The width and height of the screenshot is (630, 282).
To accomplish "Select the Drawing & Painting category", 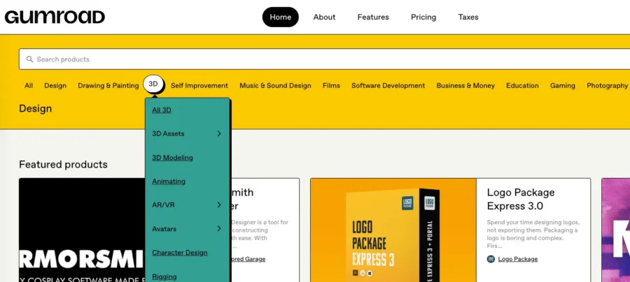I will pyautogui.click(x=108, y=85).
